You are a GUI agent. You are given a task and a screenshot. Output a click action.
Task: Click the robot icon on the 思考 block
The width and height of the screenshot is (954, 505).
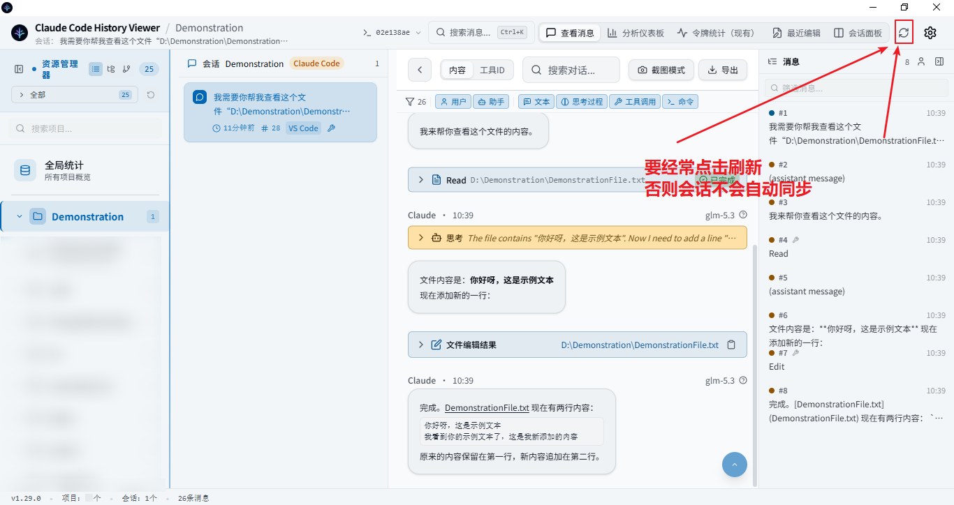click(436, 238)
